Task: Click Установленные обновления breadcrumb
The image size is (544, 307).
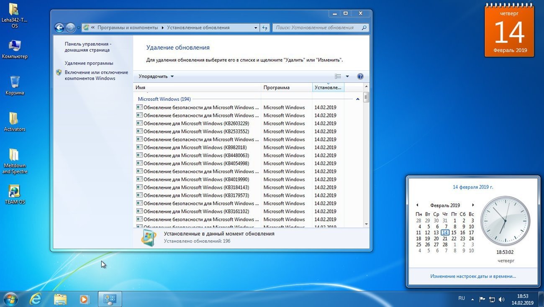Action: pyautogui.click(x=198, y=28)
